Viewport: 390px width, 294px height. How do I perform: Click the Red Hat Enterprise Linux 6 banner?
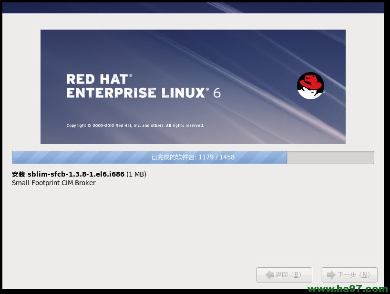(193, 87)
